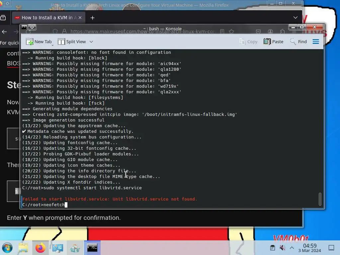Click the Konsole window title '~ : bash — Konsole'

(162, 29)
